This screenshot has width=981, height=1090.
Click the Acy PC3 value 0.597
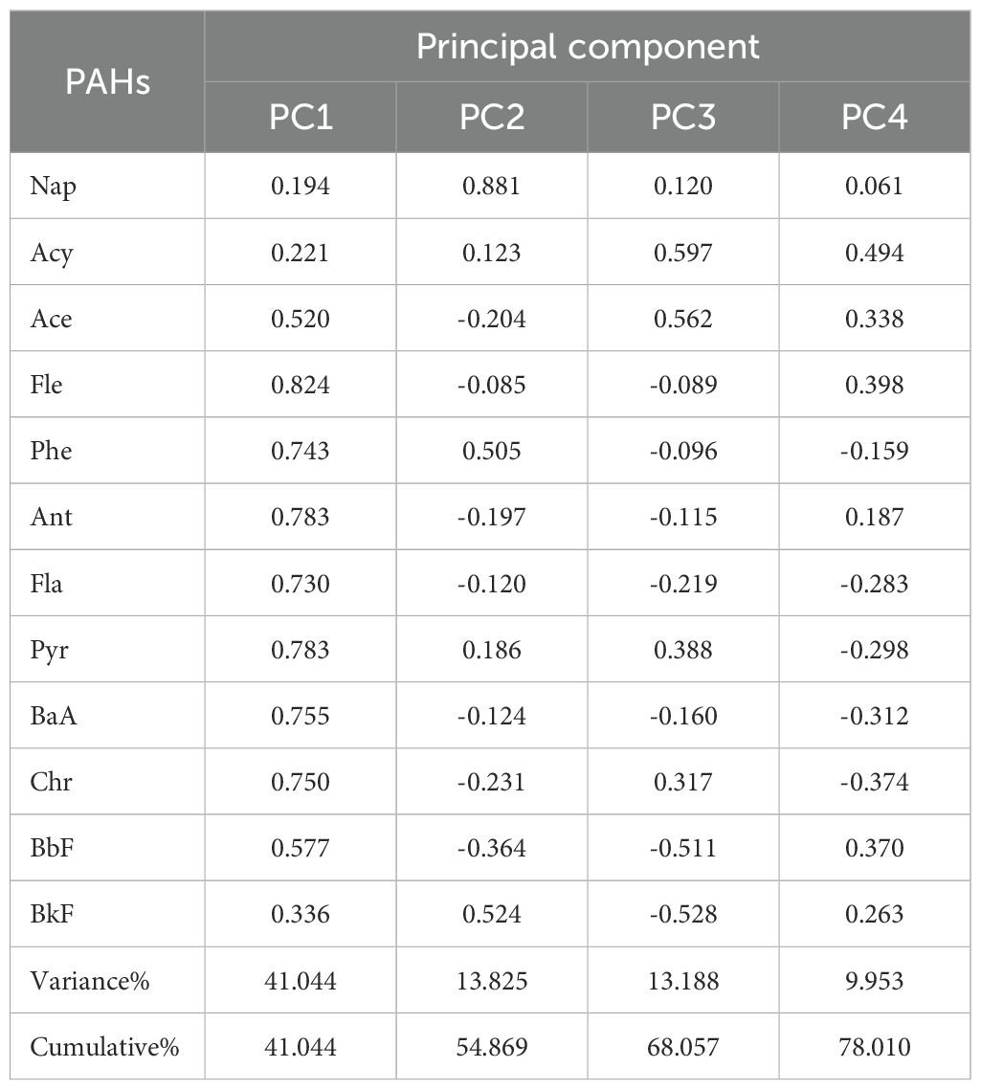[683, 252]
